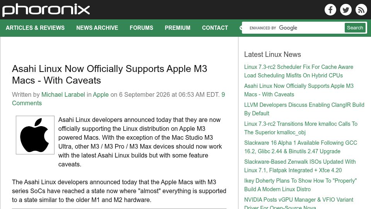This screenshot has width=371, height=209.
Task: Click the Apple logo thumbnail
Action: (x=35, y=135)
